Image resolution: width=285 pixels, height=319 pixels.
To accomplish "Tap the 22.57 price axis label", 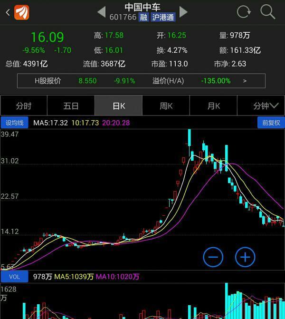I will [x=10, y=196].
